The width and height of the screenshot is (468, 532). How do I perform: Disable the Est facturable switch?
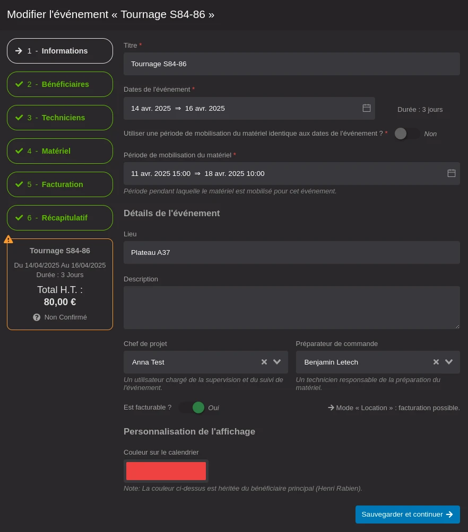[x=192, y=407]
